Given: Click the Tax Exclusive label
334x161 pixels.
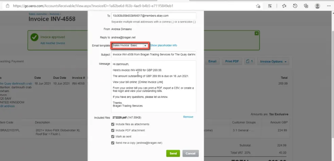Looking at the screenshot, I should [x=279, y=114].
